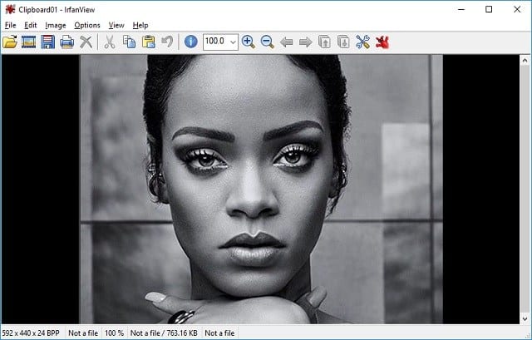Click the Slideshow filmstrip icon

tap(29, 42)
